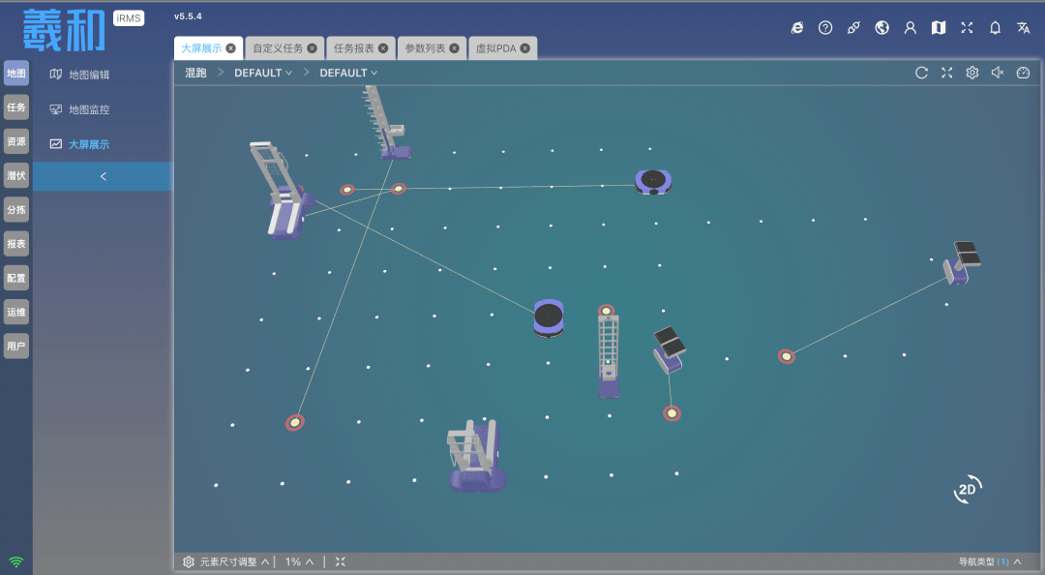Click the wifi status icon

point(16,561)
